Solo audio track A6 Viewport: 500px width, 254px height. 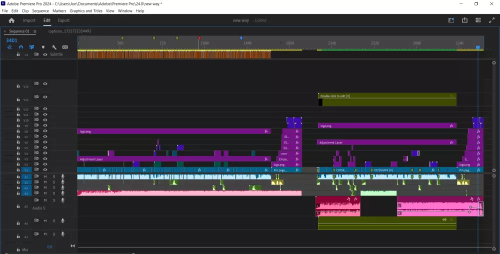[54, 220]
